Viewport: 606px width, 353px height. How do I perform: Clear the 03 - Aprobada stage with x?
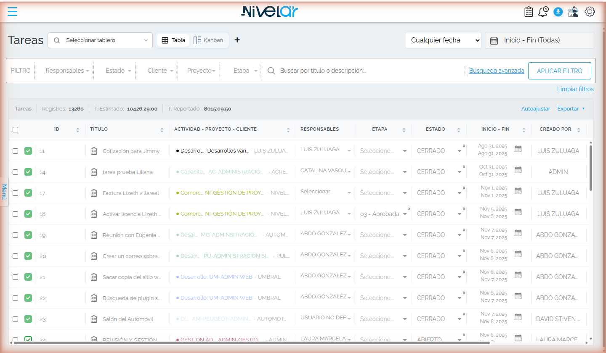click(x=409, y=208)
